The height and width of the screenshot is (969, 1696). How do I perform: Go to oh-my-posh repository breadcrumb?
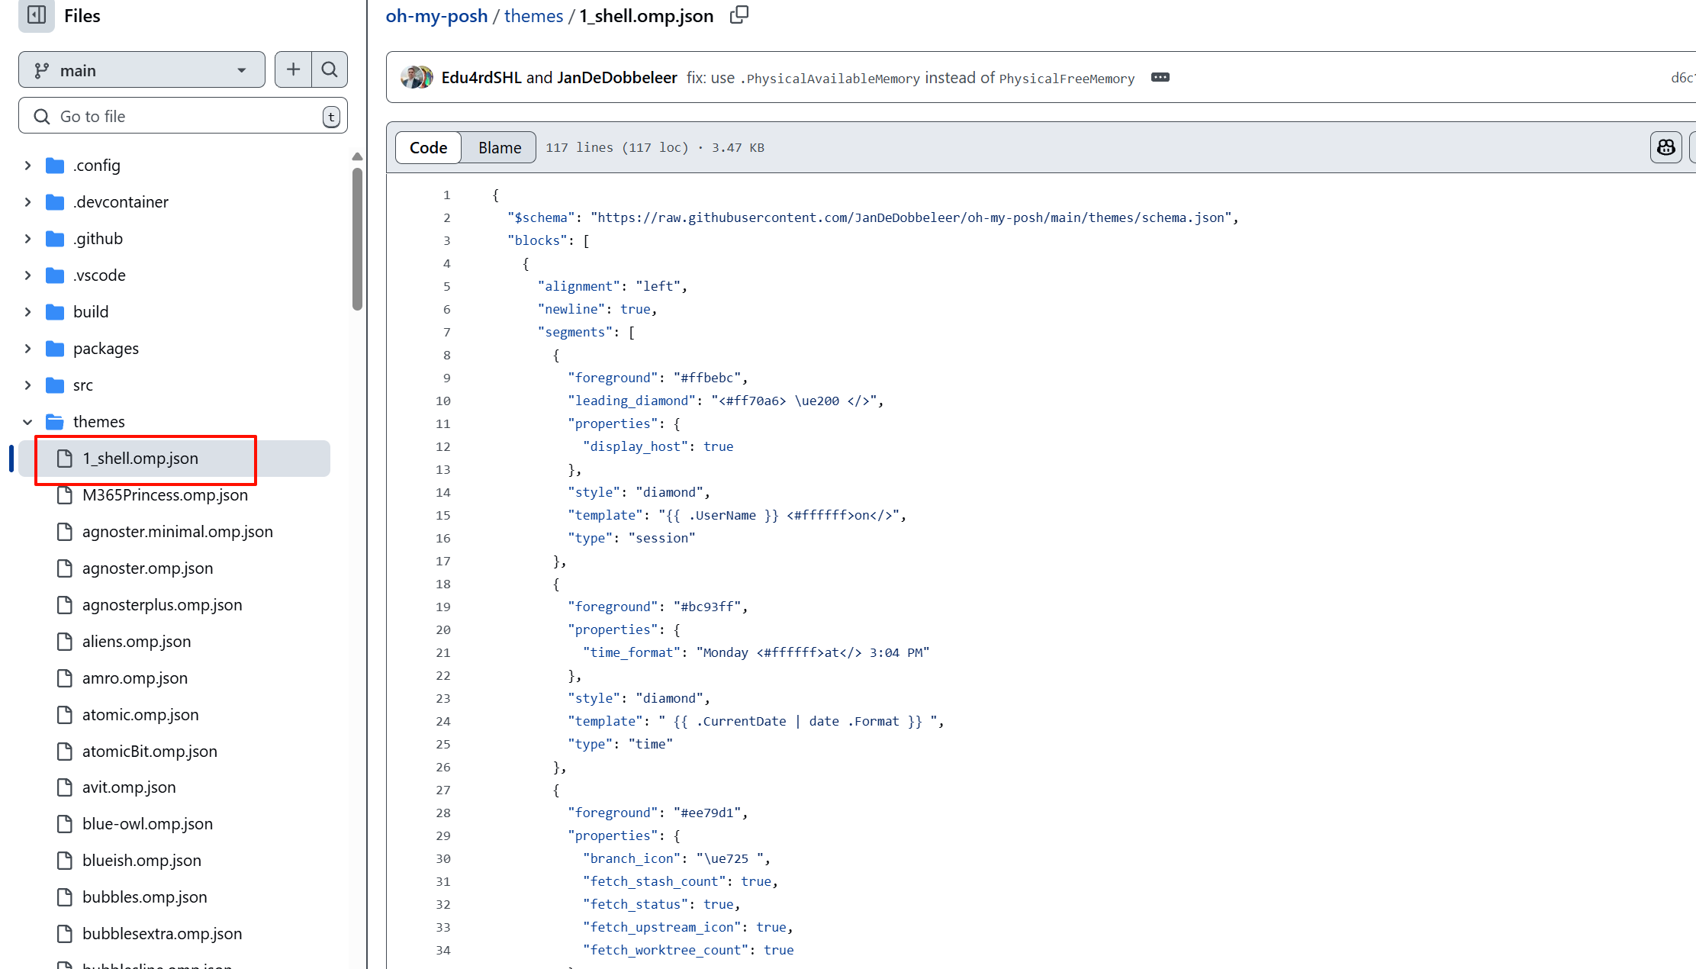click(x=436, y=16)
